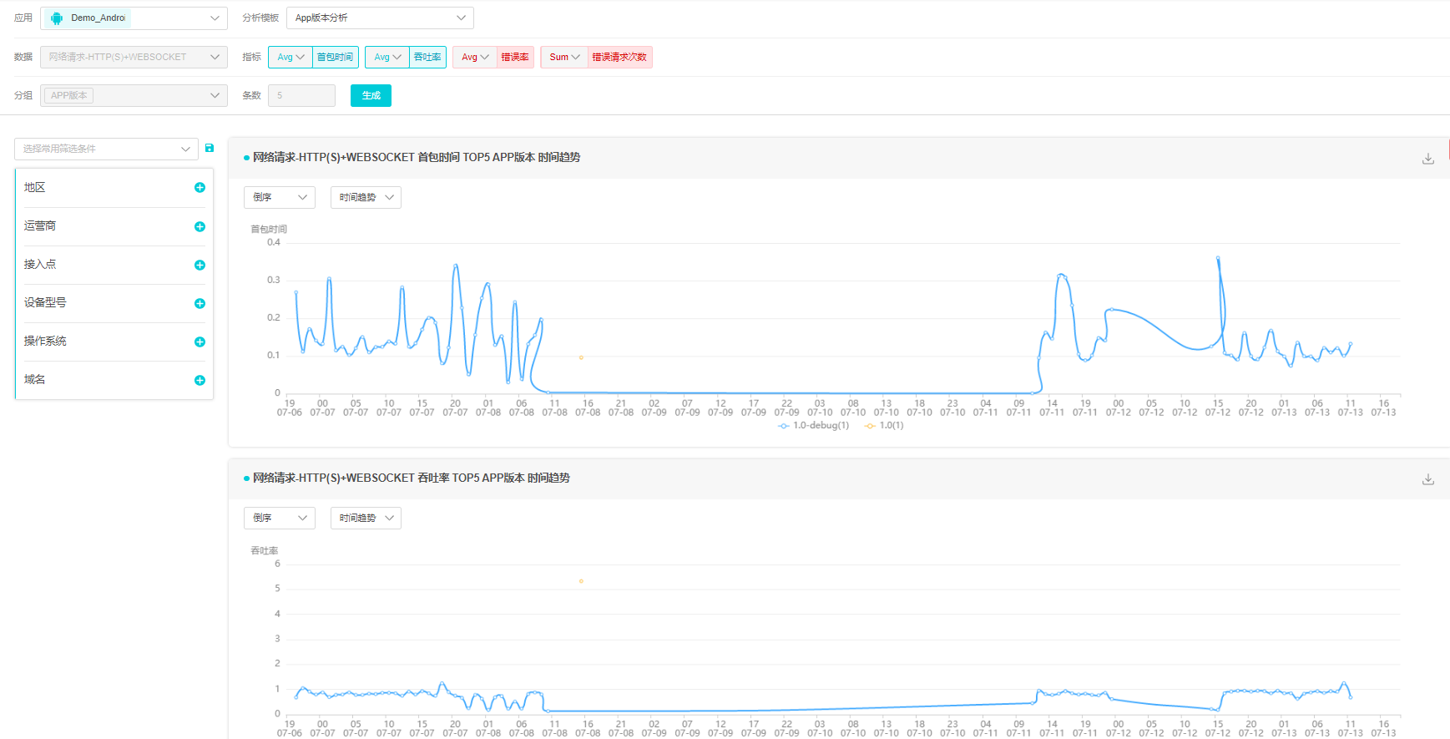Open the 倒序 sort dropdown in the 首包时间 chart

click(x=279, y=197)
